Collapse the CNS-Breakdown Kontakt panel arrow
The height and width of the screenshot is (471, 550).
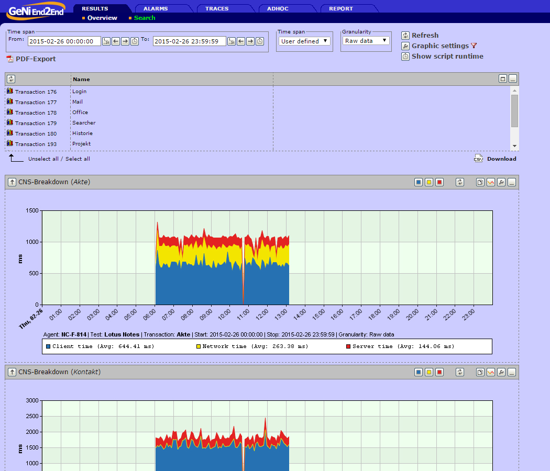tap(12, 372)
